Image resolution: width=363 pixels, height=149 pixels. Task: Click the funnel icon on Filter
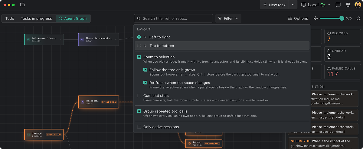click(220, 18)
